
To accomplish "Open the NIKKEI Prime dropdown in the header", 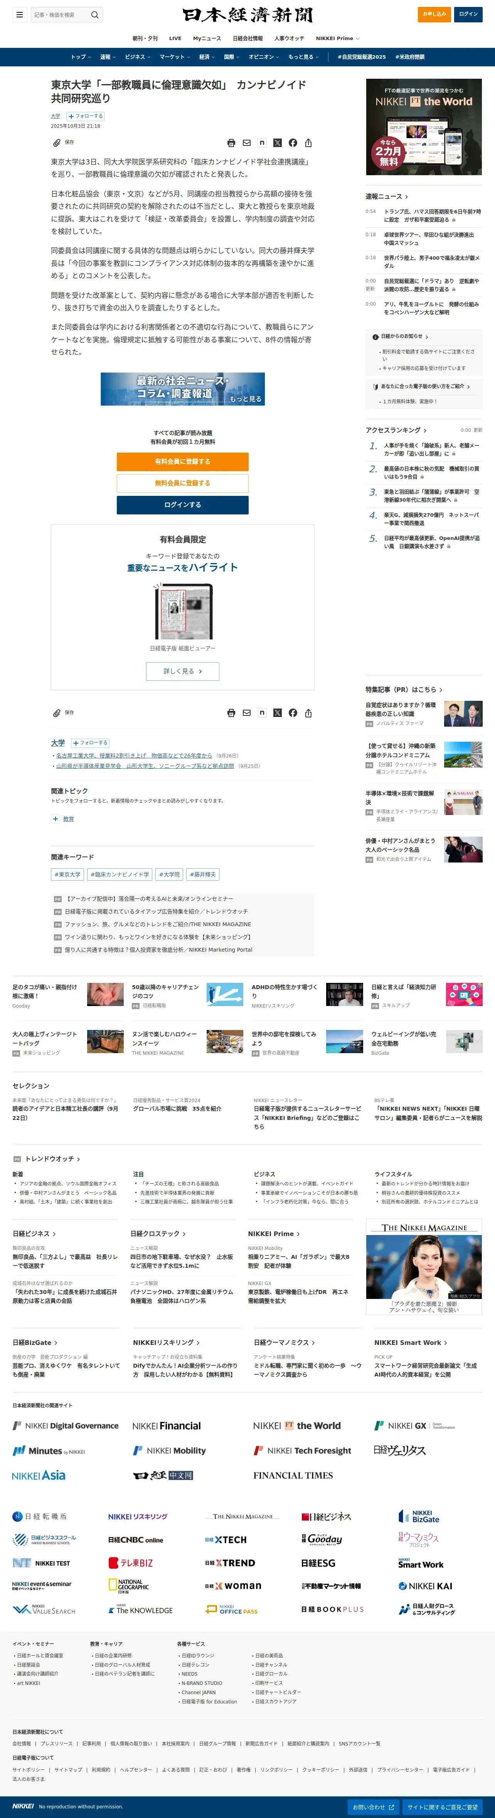I will [x=337, y=38].
